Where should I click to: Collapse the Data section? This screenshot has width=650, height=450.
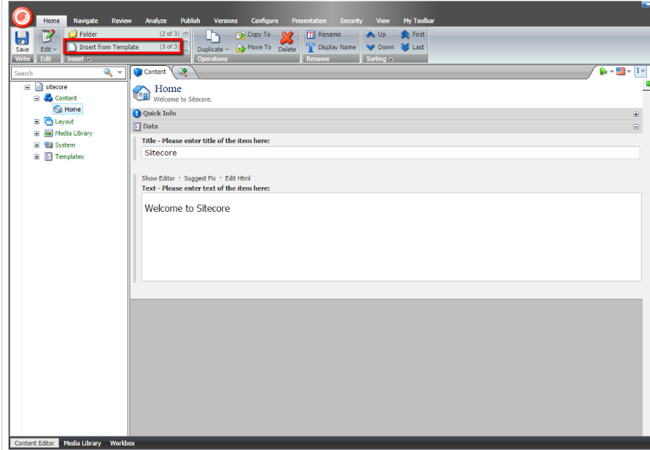(x=636, y=127)
